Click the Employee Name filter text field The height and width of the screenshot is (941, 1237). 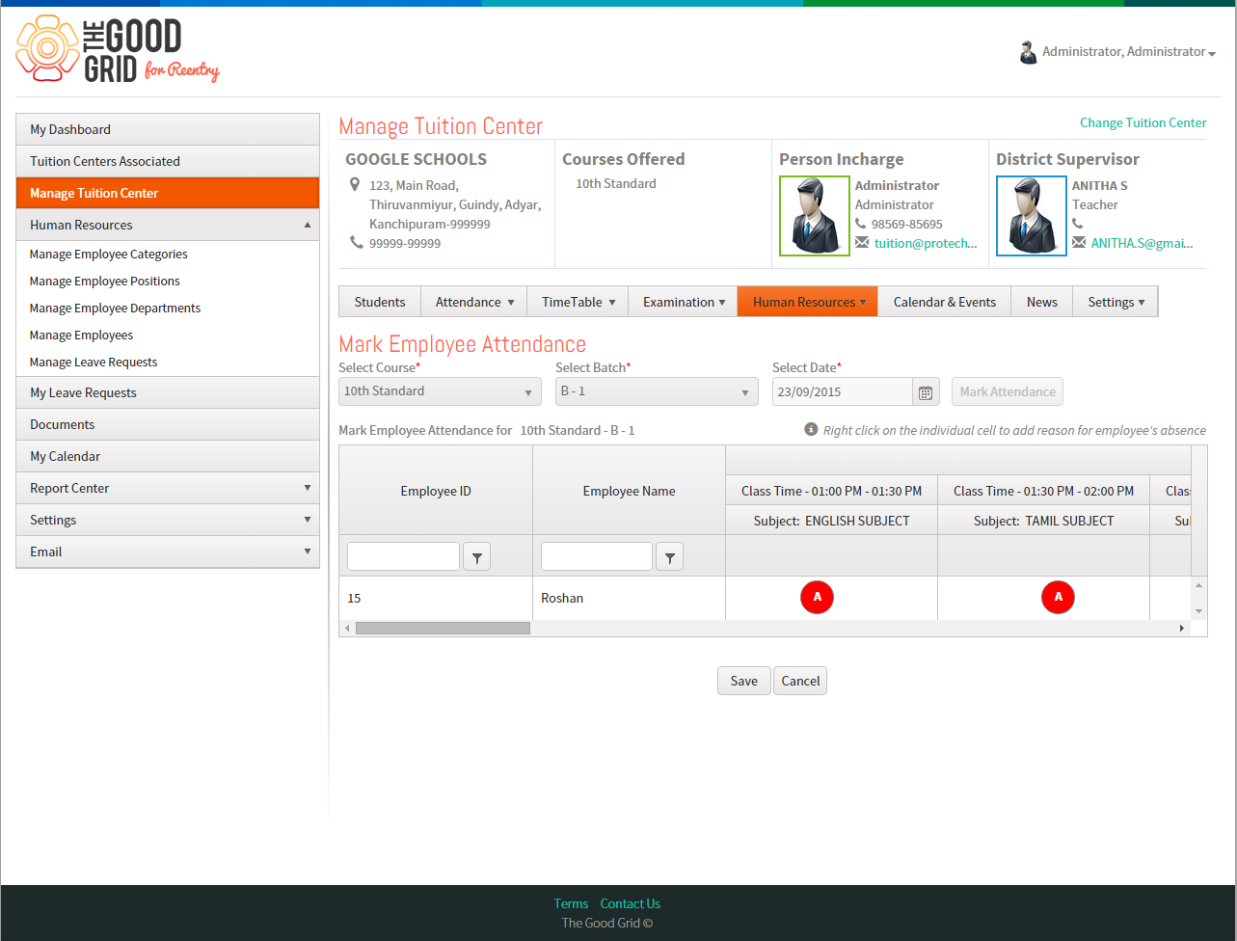(597, 556)
